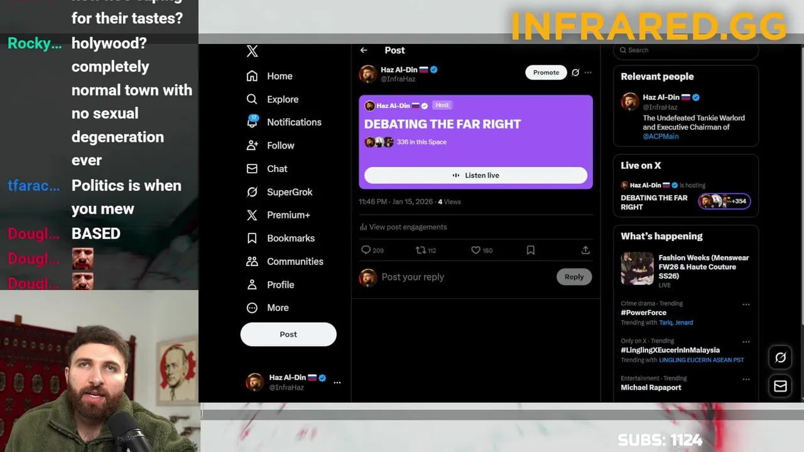This screenshot has height=452, width=804.
Task: Open floating messages envelope icon
Action: pos(780,386)
